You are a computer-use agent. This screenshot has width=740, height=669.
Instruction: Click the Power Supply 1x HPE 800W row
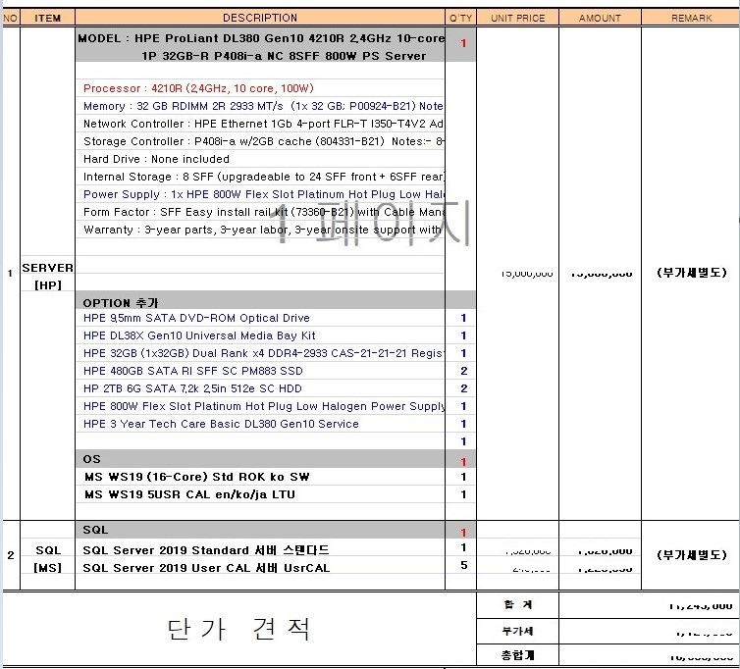260,194
